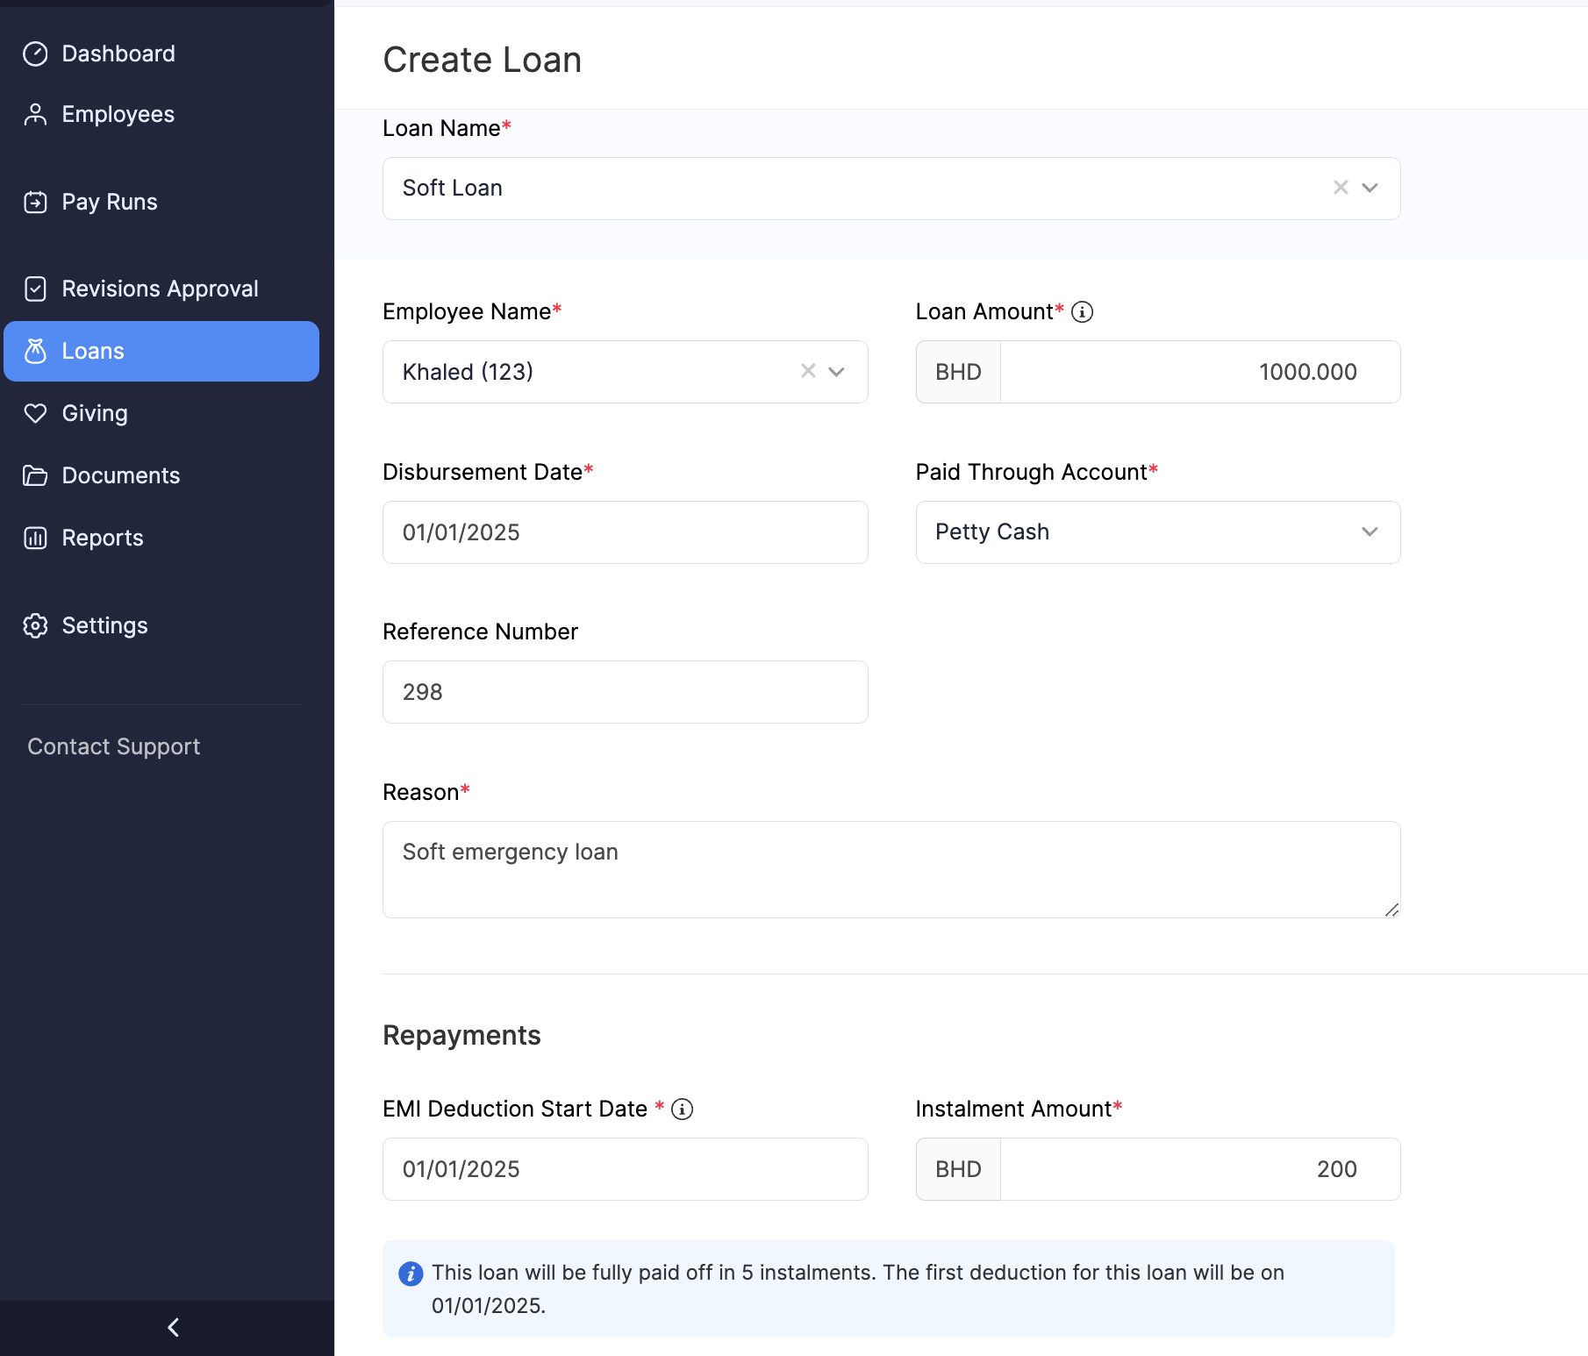1588x1356 pixels.
Task: Expand the Loan Name dropdown
Action: pyautogui.click(x=1369, y=188)
